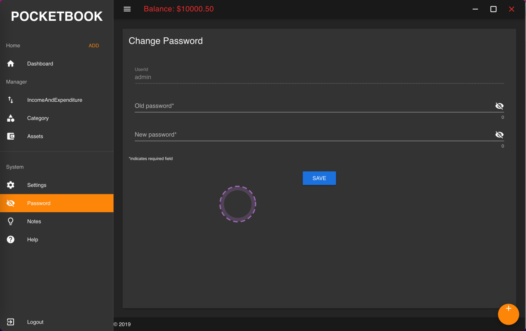Click the POCKETBOOK logo title
The image size is (526, 331).
click(57, 16)
